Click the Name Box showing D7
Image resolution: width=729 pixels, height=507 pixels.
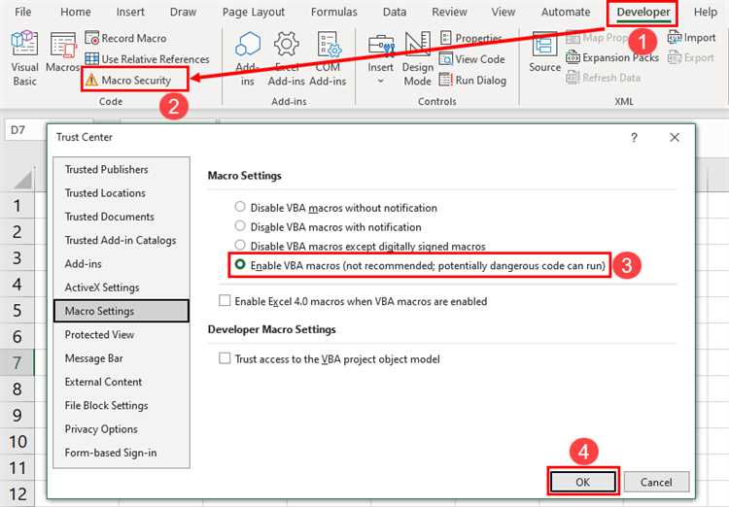click(x=25, y=130)
